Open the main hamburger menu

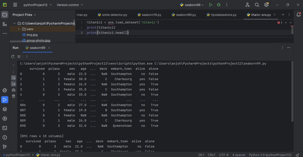[x=15, y=5]
